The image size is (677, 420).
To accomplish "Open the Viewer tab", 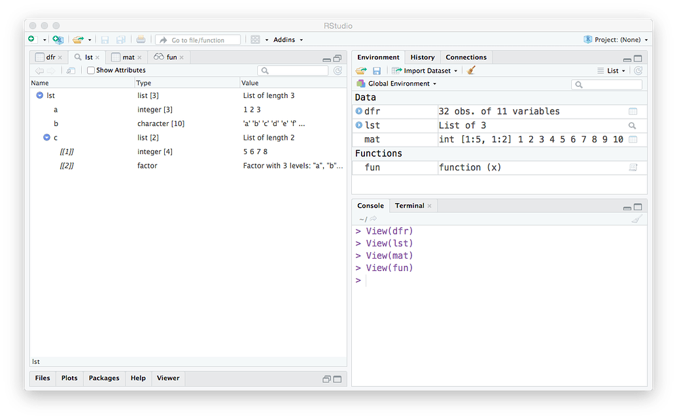I will (168, 378).
